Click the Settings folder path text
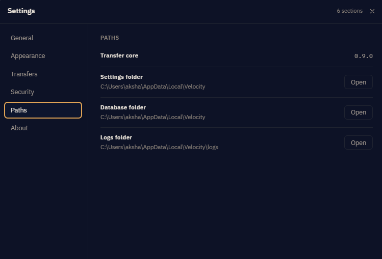This screenshot has width=382, height=259. [153, 87]
